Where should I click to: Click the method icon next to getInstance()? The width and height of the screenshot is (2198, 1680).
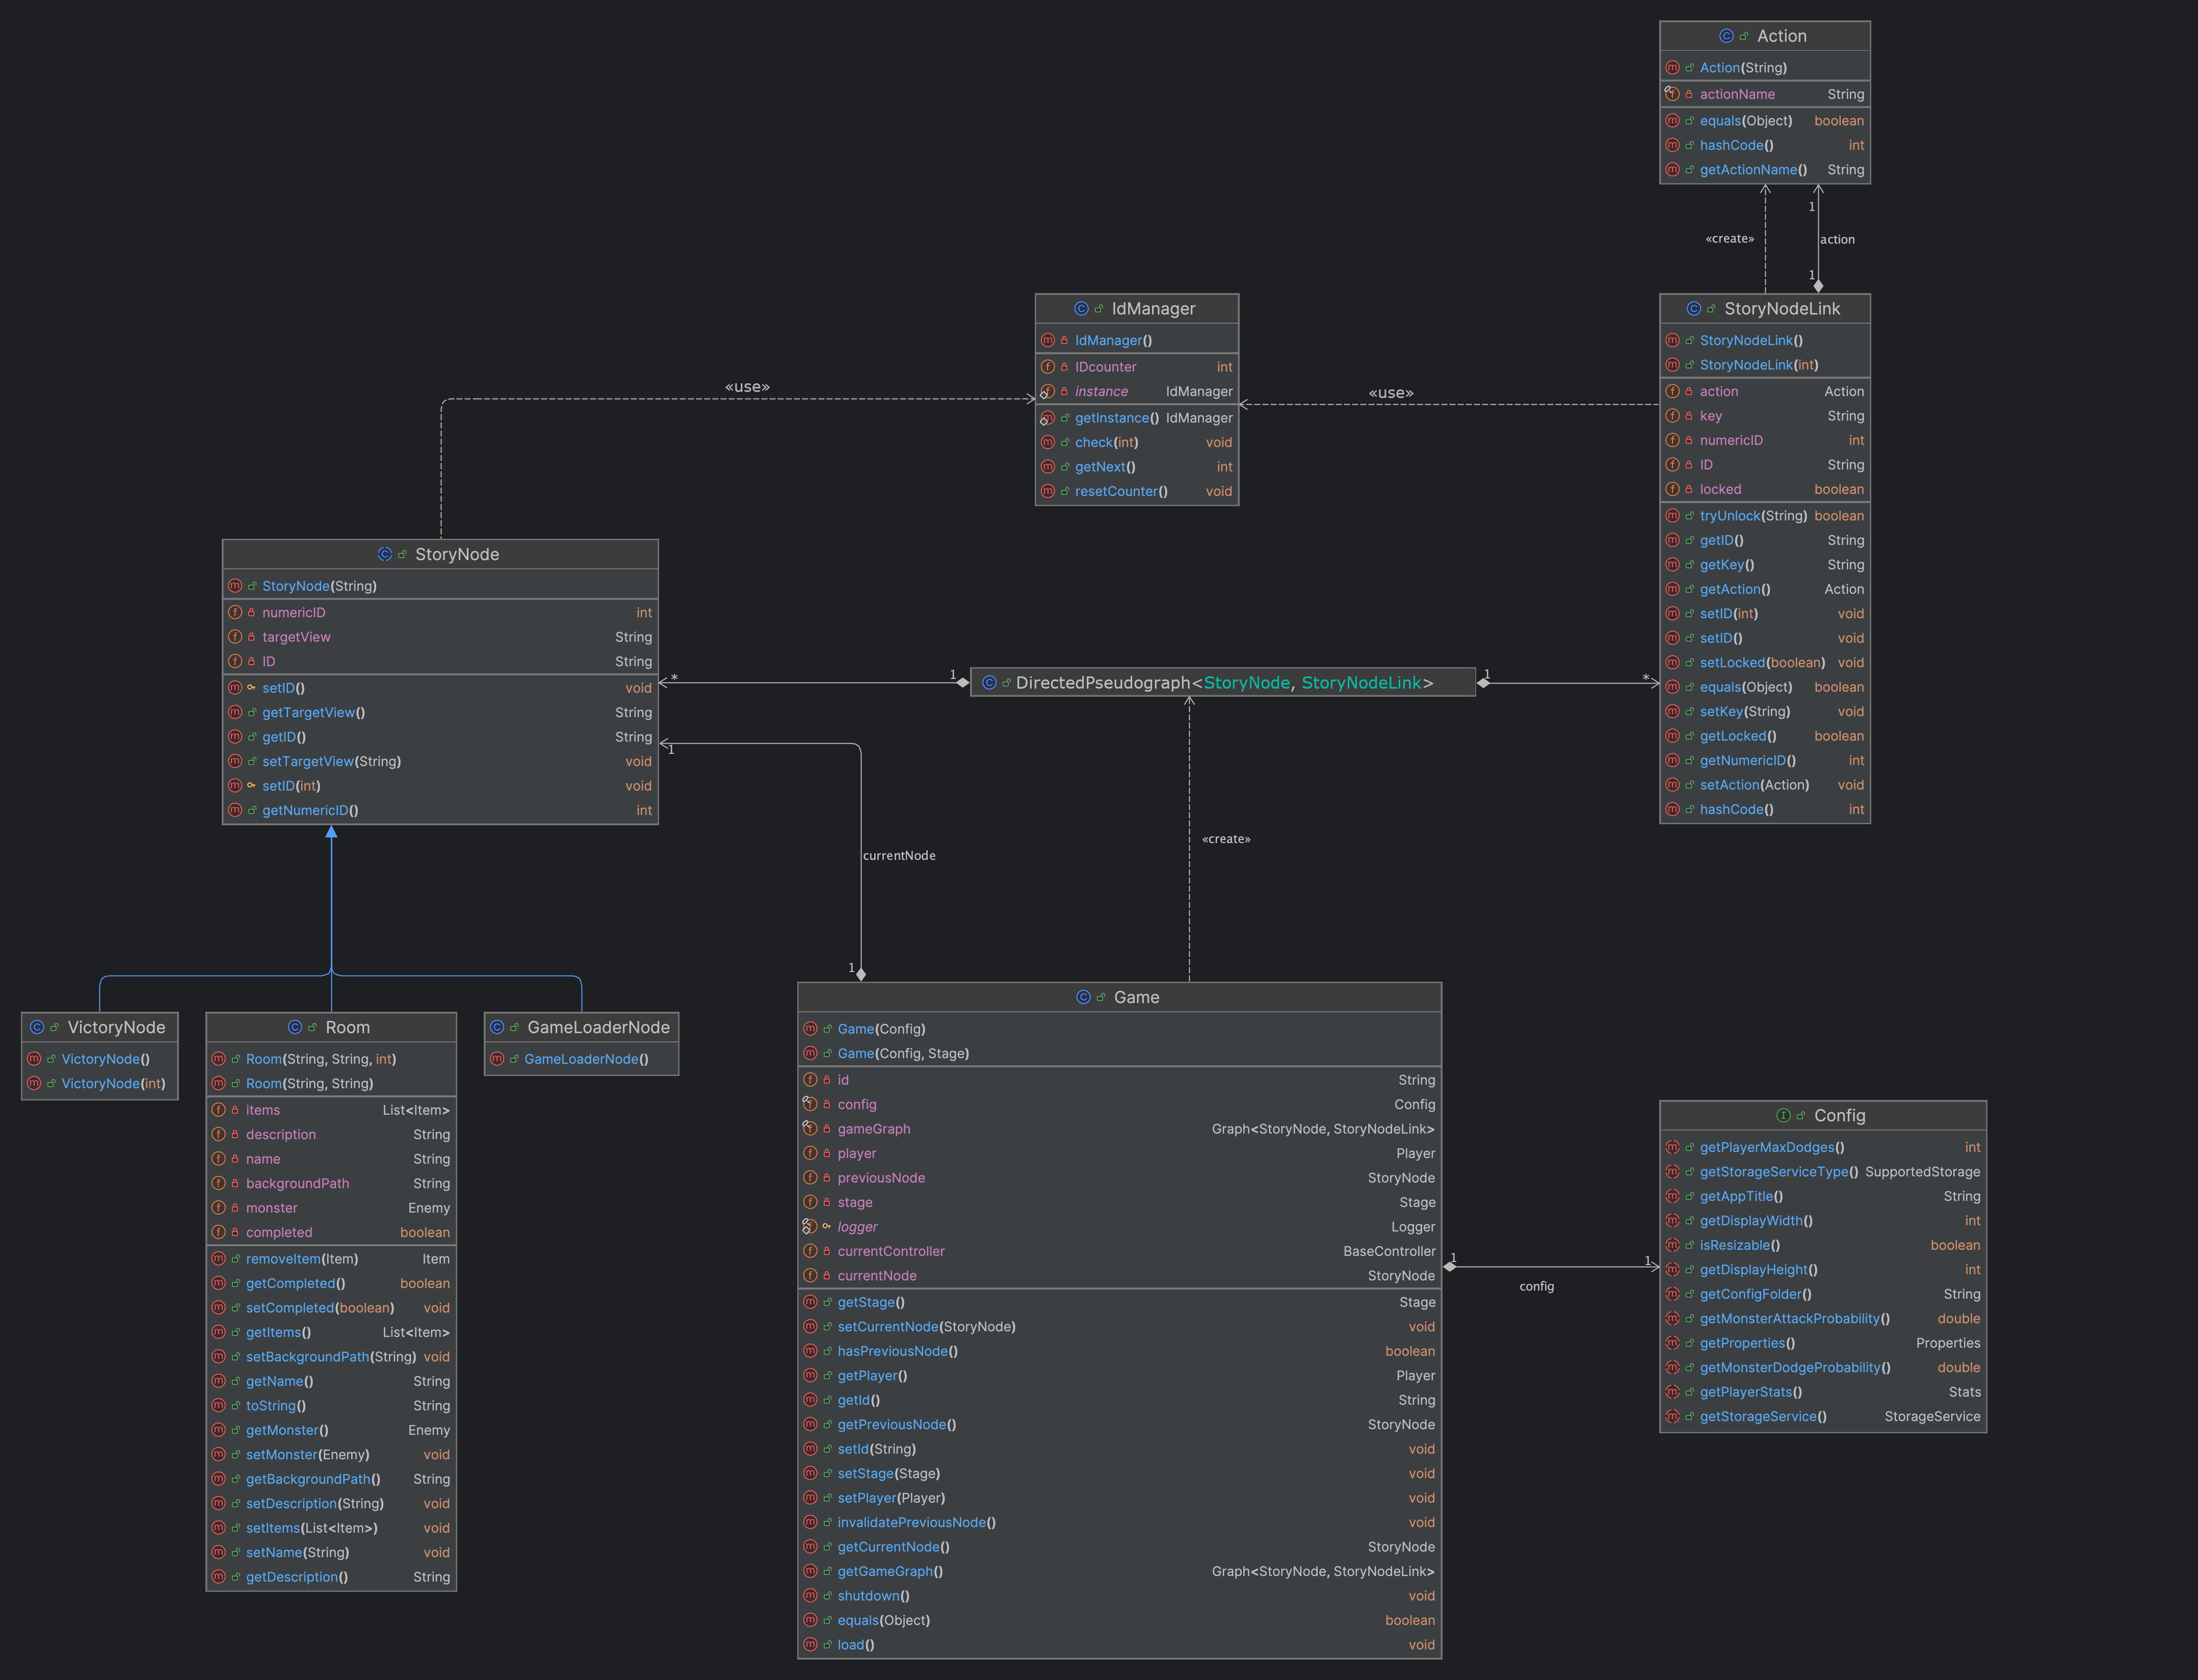point(1047,418)
